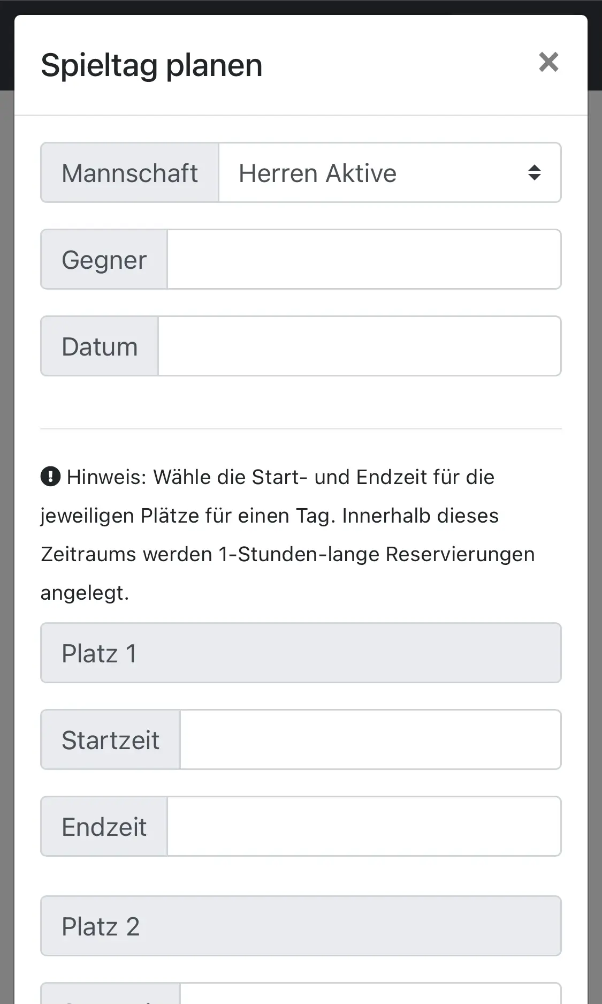Click the Startzeit label
This screenshot has width=602, height=1004.
pos(110,740)
